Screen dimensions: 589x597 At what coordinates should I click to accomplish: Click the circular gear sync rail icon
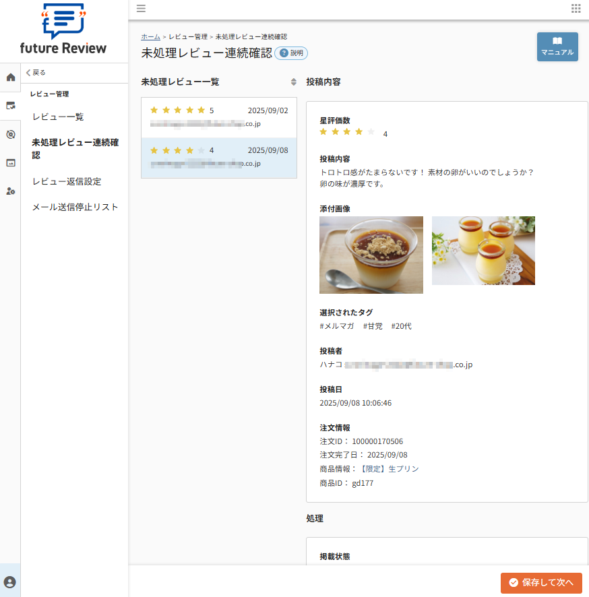(10, 134)
